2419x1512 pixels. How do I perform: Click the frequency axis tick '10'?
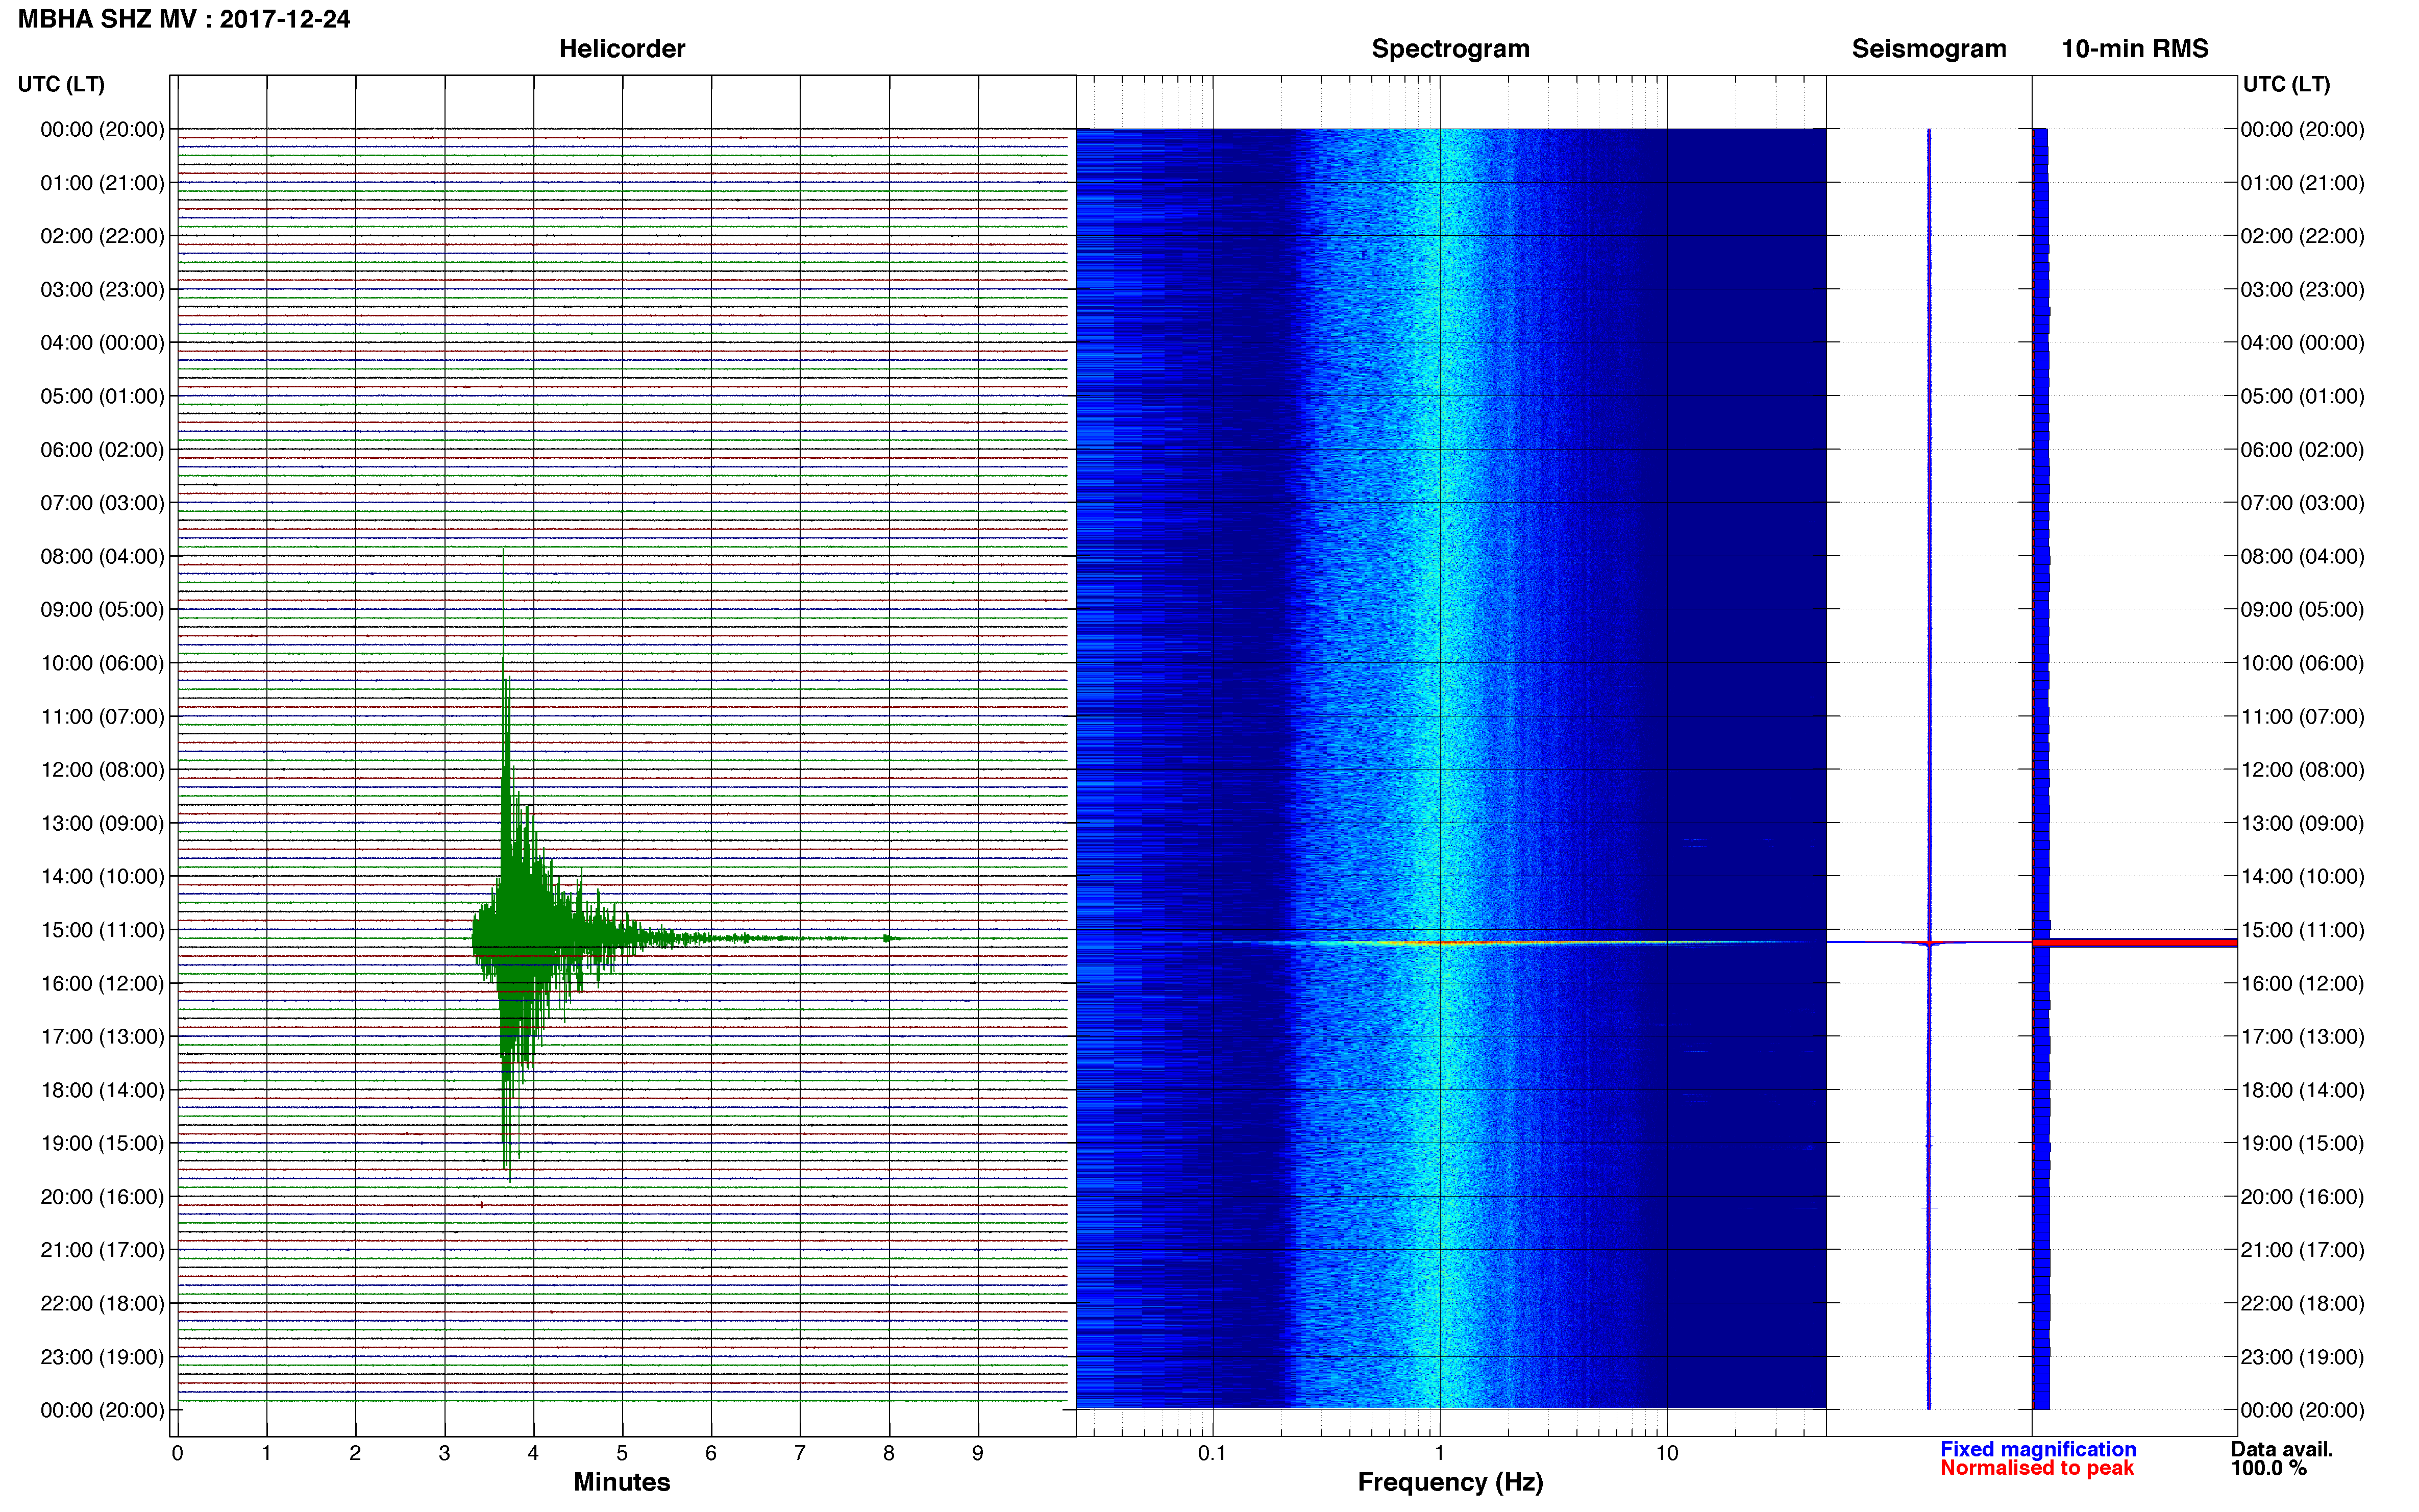tap(1667, 1454)
